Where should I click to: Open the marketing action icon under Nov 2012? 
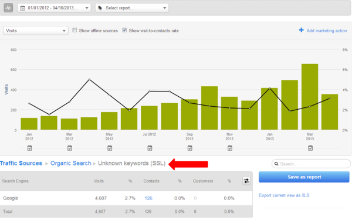(229, 148)
